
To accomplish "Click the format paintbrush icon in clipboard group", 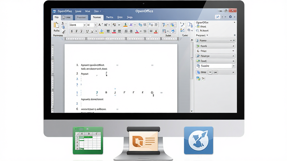I will point(64,32).
